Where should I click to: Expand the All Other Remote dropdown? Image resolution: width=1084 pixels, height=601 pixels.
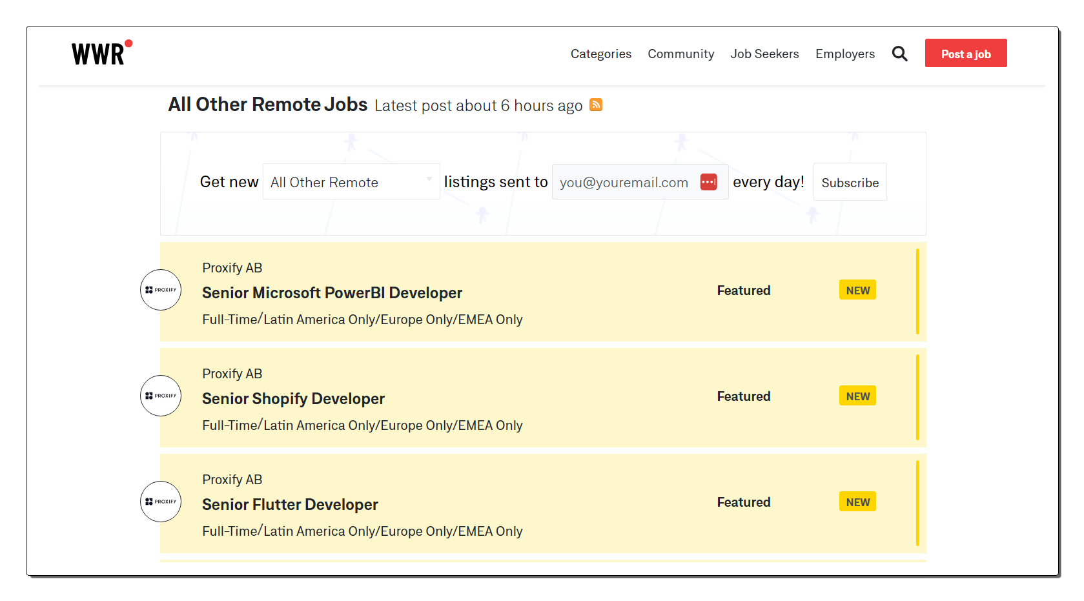pyautogui.click(x=351, y=182)
